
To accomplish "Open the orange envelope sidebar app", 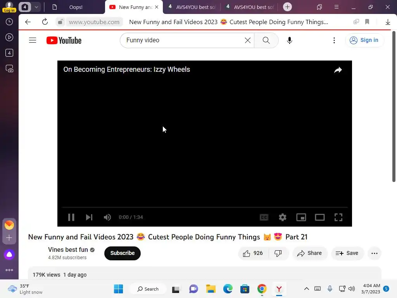I will click(9, 225).
